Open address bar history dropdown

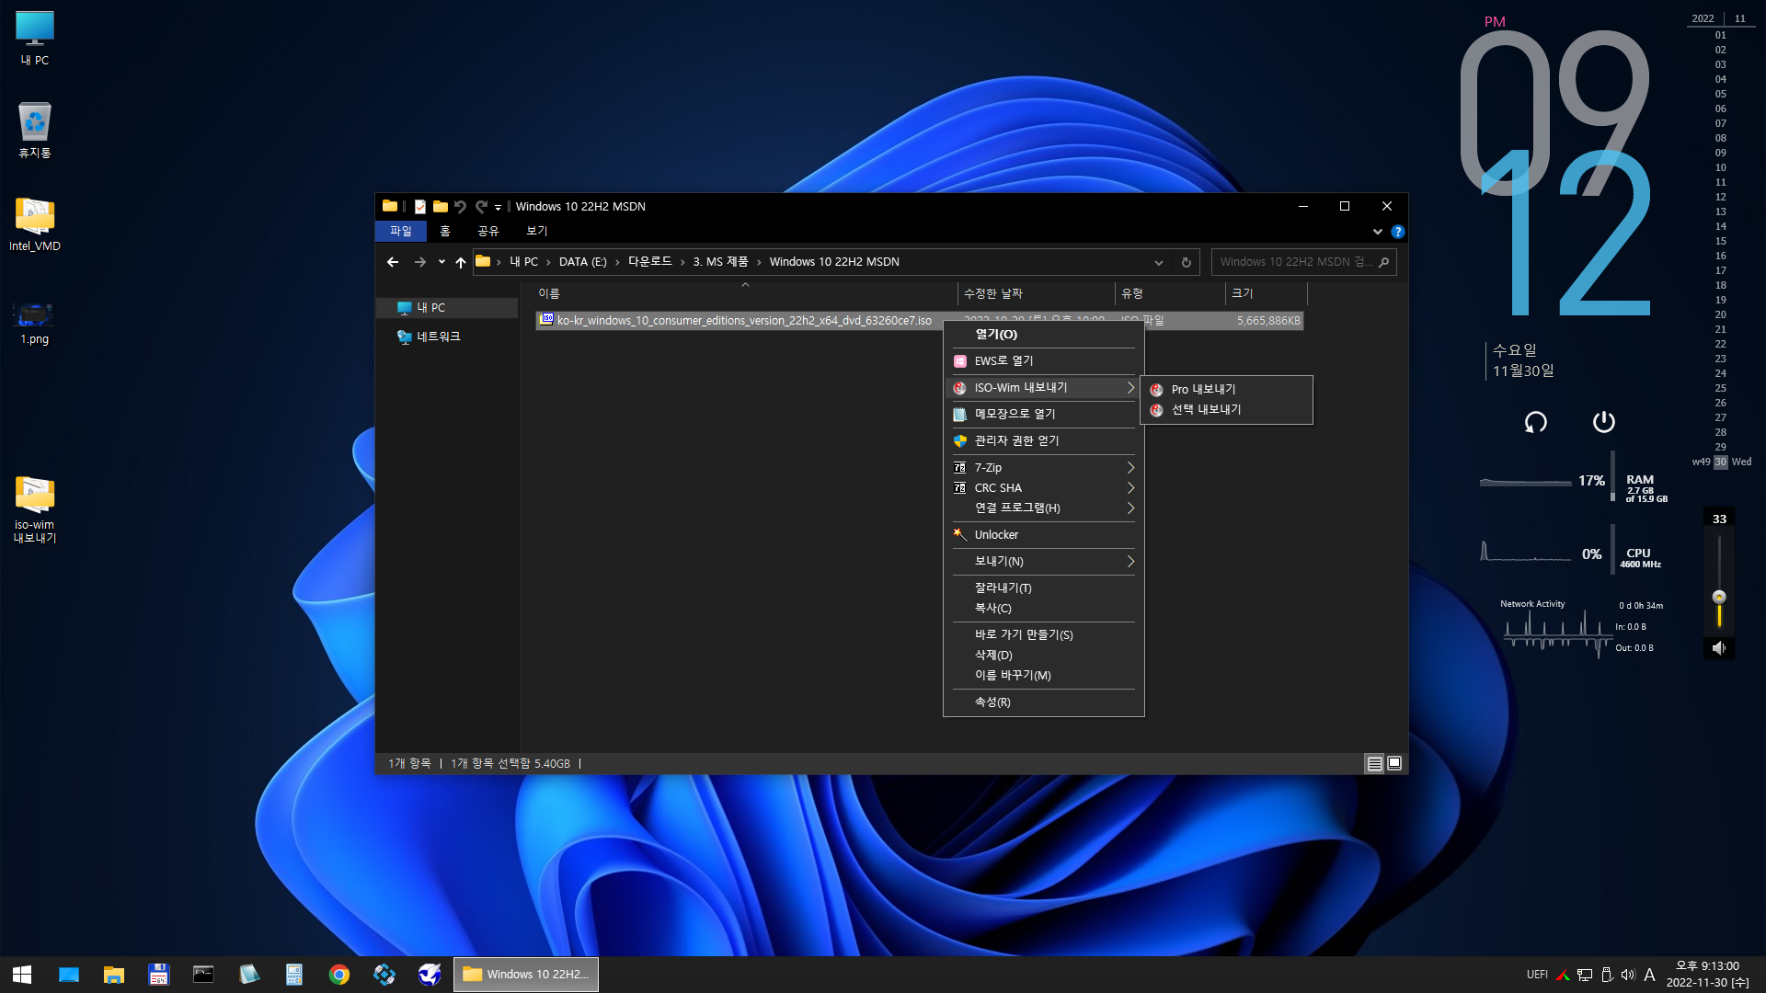pyautogui.click(x=1159, y=262)
